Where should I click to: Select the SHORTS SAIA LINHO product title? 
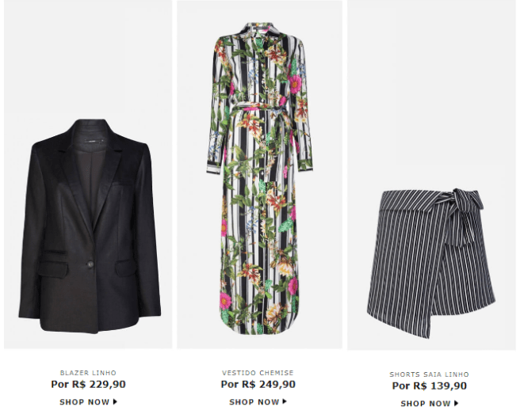click(x=429, y=374)
